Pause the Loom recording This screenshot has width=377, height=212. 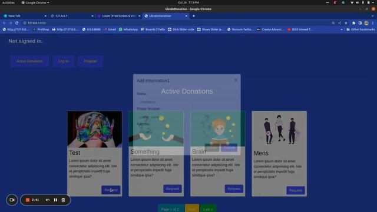pyautogui.click(x=55, y=200)
